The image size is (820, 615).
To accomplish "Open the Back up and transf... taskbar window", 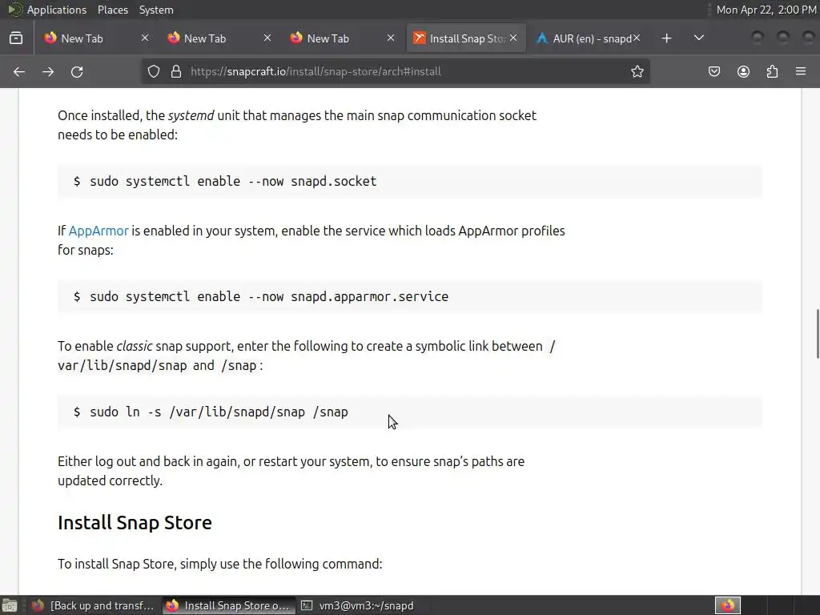I will pyautogui.click(x=93, y=605).
